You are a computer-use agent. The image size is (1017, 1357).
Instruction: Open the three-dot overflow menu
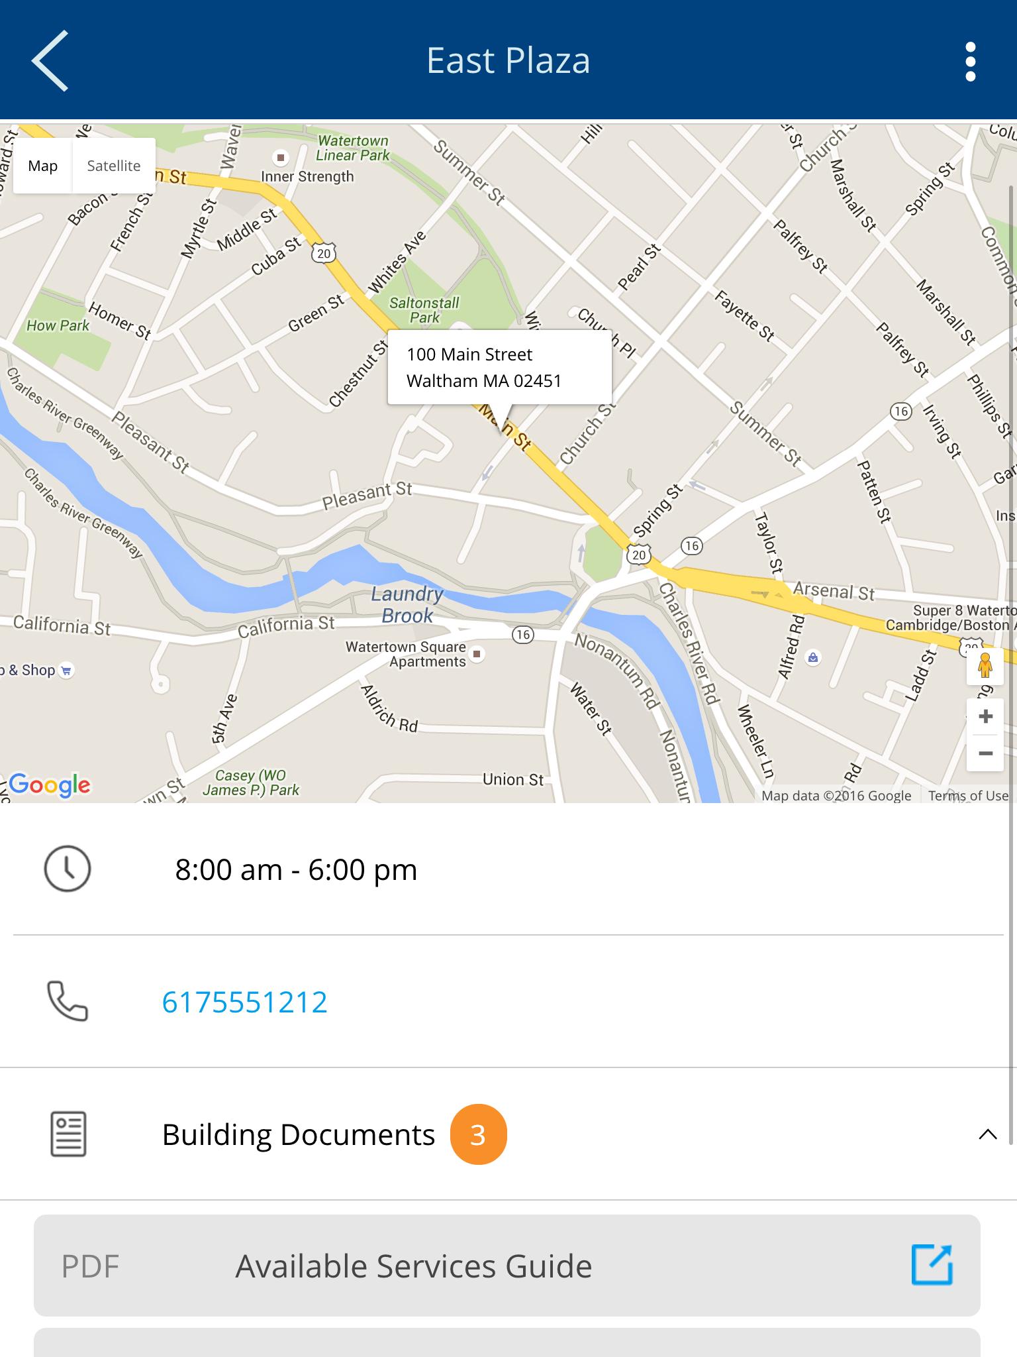click(x=971, y=62)
